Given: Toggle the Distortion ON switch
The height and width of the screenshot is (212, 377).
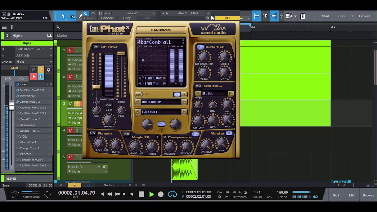Looking at the screenshot, I should click(200, 47).
